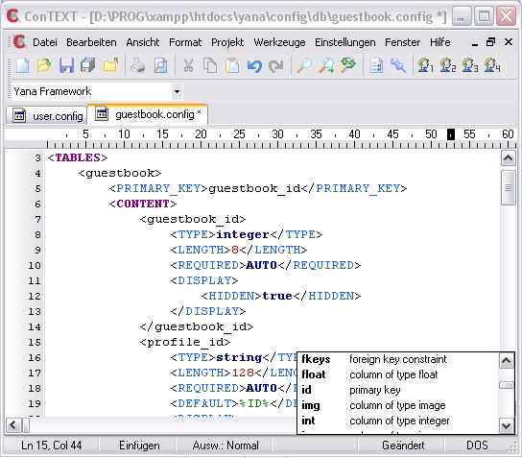Click the Find magnifier icon
The height and width of the screenshot is (458, 522).
(x=304, y=65)
